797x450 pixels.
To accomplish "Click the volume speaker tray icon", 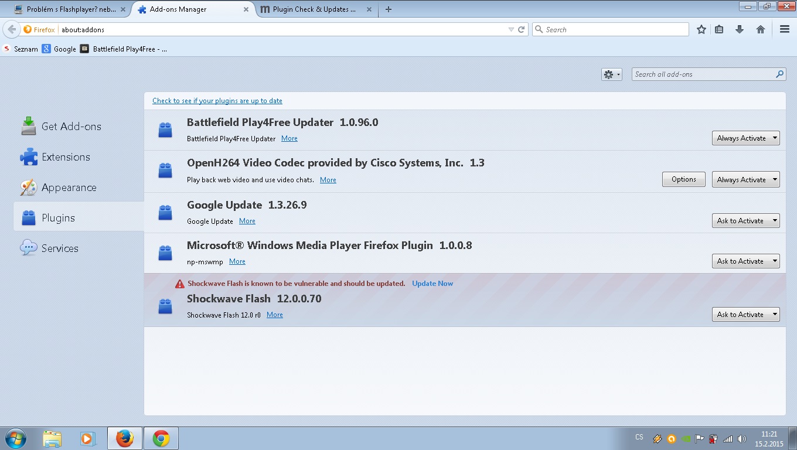I will click(742, 439).
